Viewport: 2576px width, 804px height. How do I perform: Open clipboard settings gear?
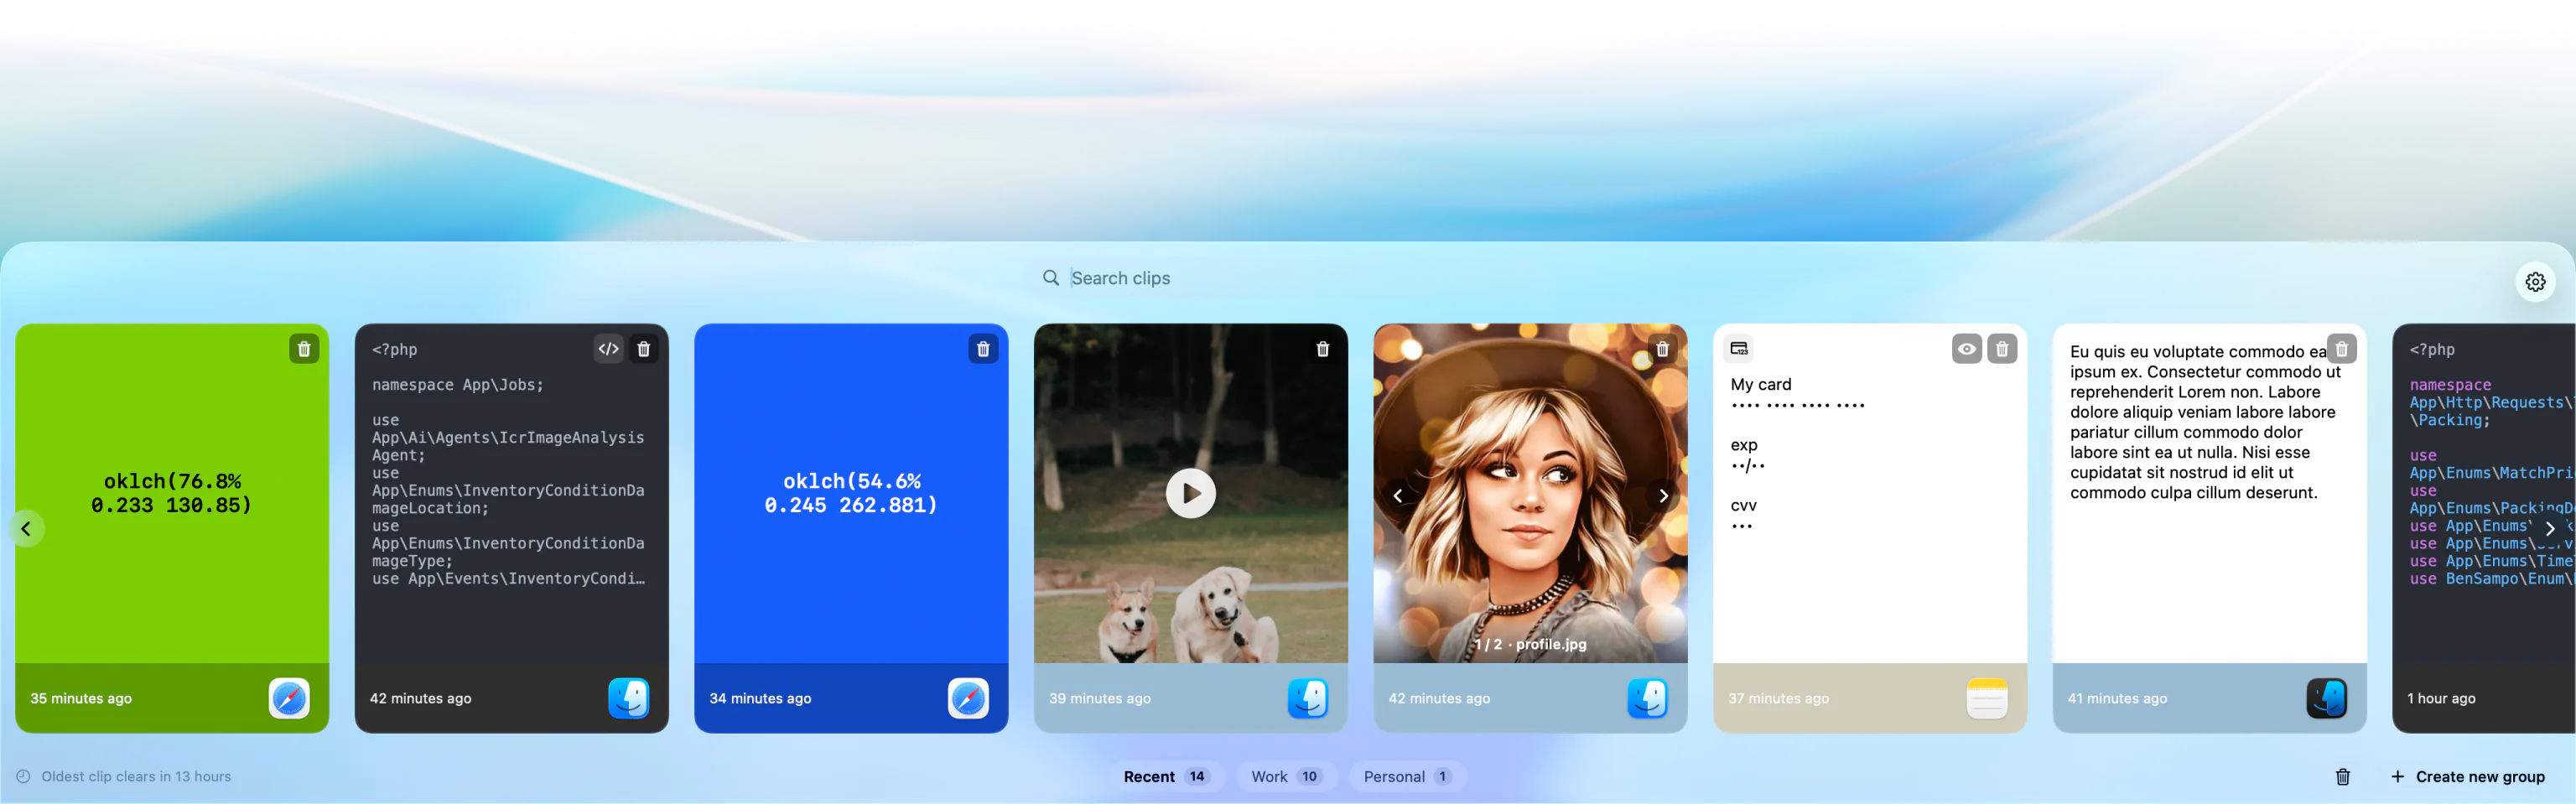[x=2535, y=282]
